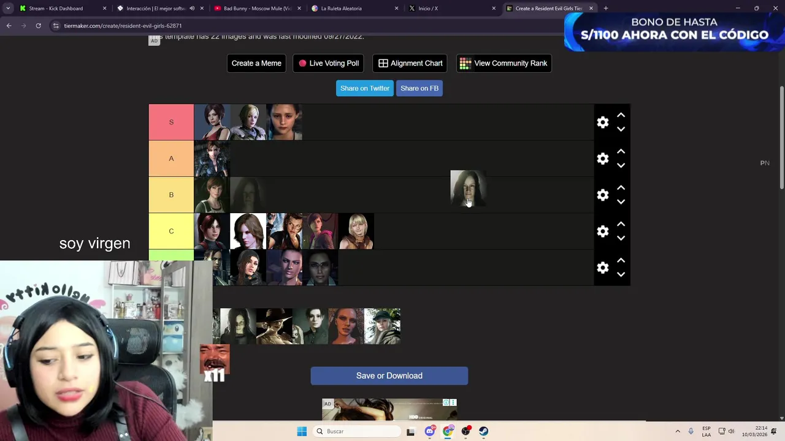785x441 pixels.
Task: Select the S tier label
Action: pos(171,123)
